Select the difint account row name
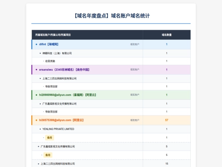The width and height of the screenshot is (222, 167). click(49, 44)
